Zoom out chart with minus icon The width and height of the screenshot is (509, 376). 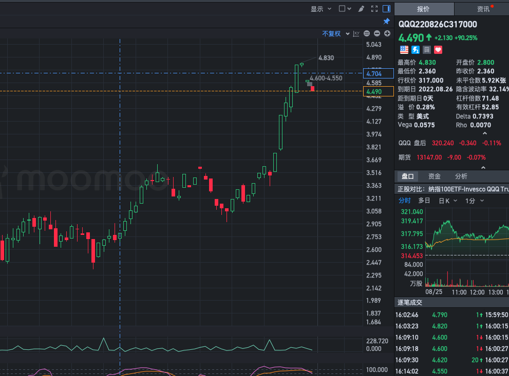377,33
